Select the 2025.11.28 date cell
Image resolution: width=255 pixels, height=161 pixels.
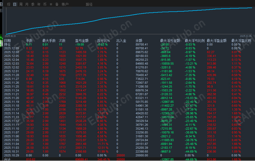11,75
